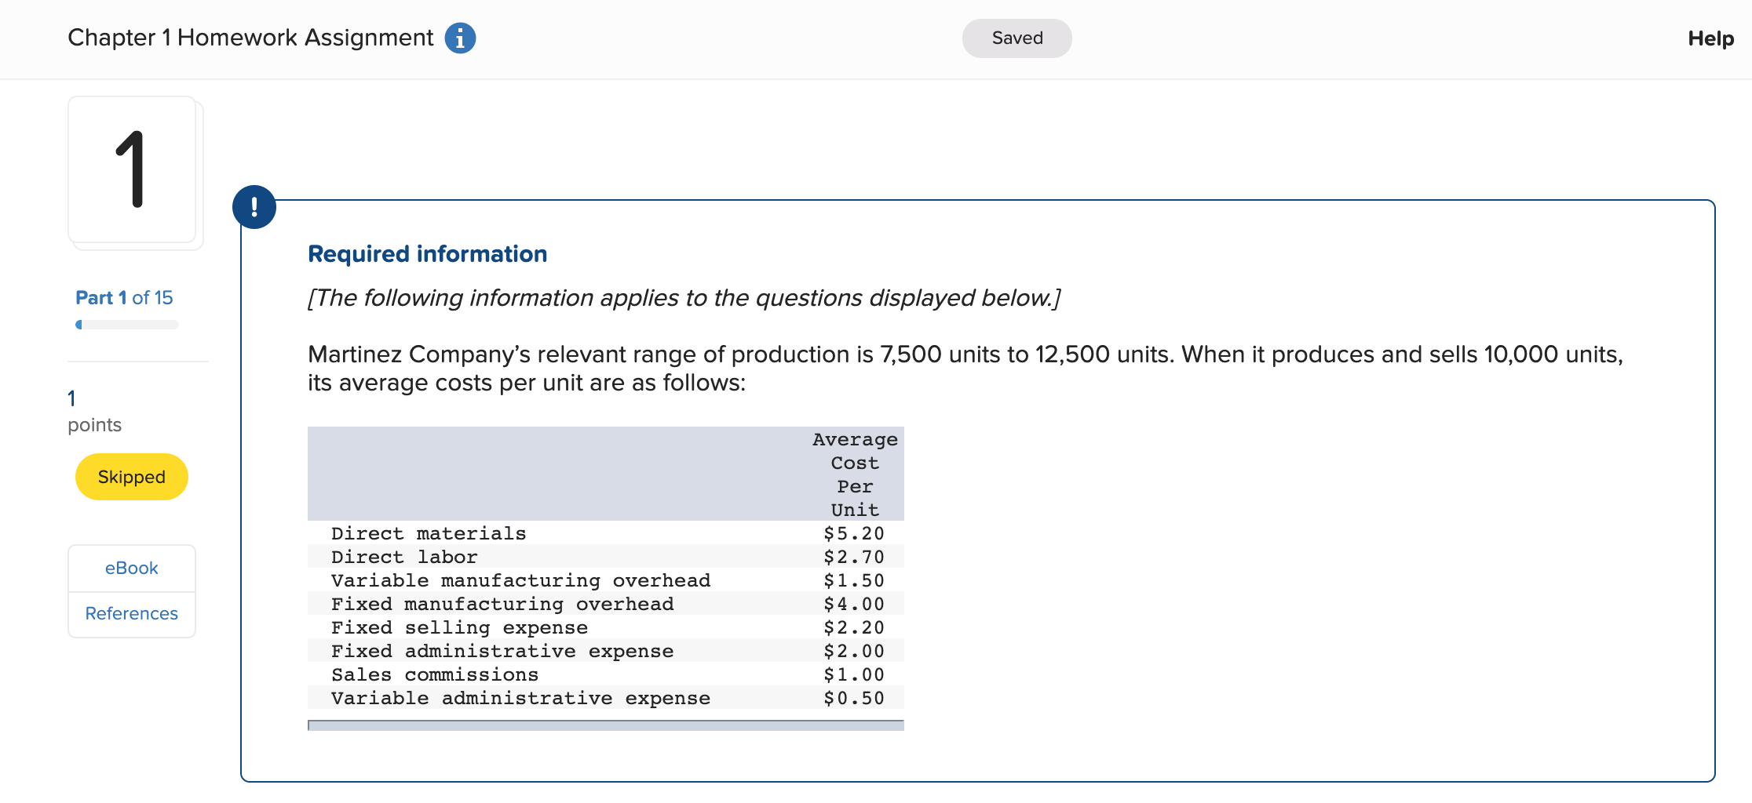
Task: Select the Direct materials row label
Action: point(429,533)
